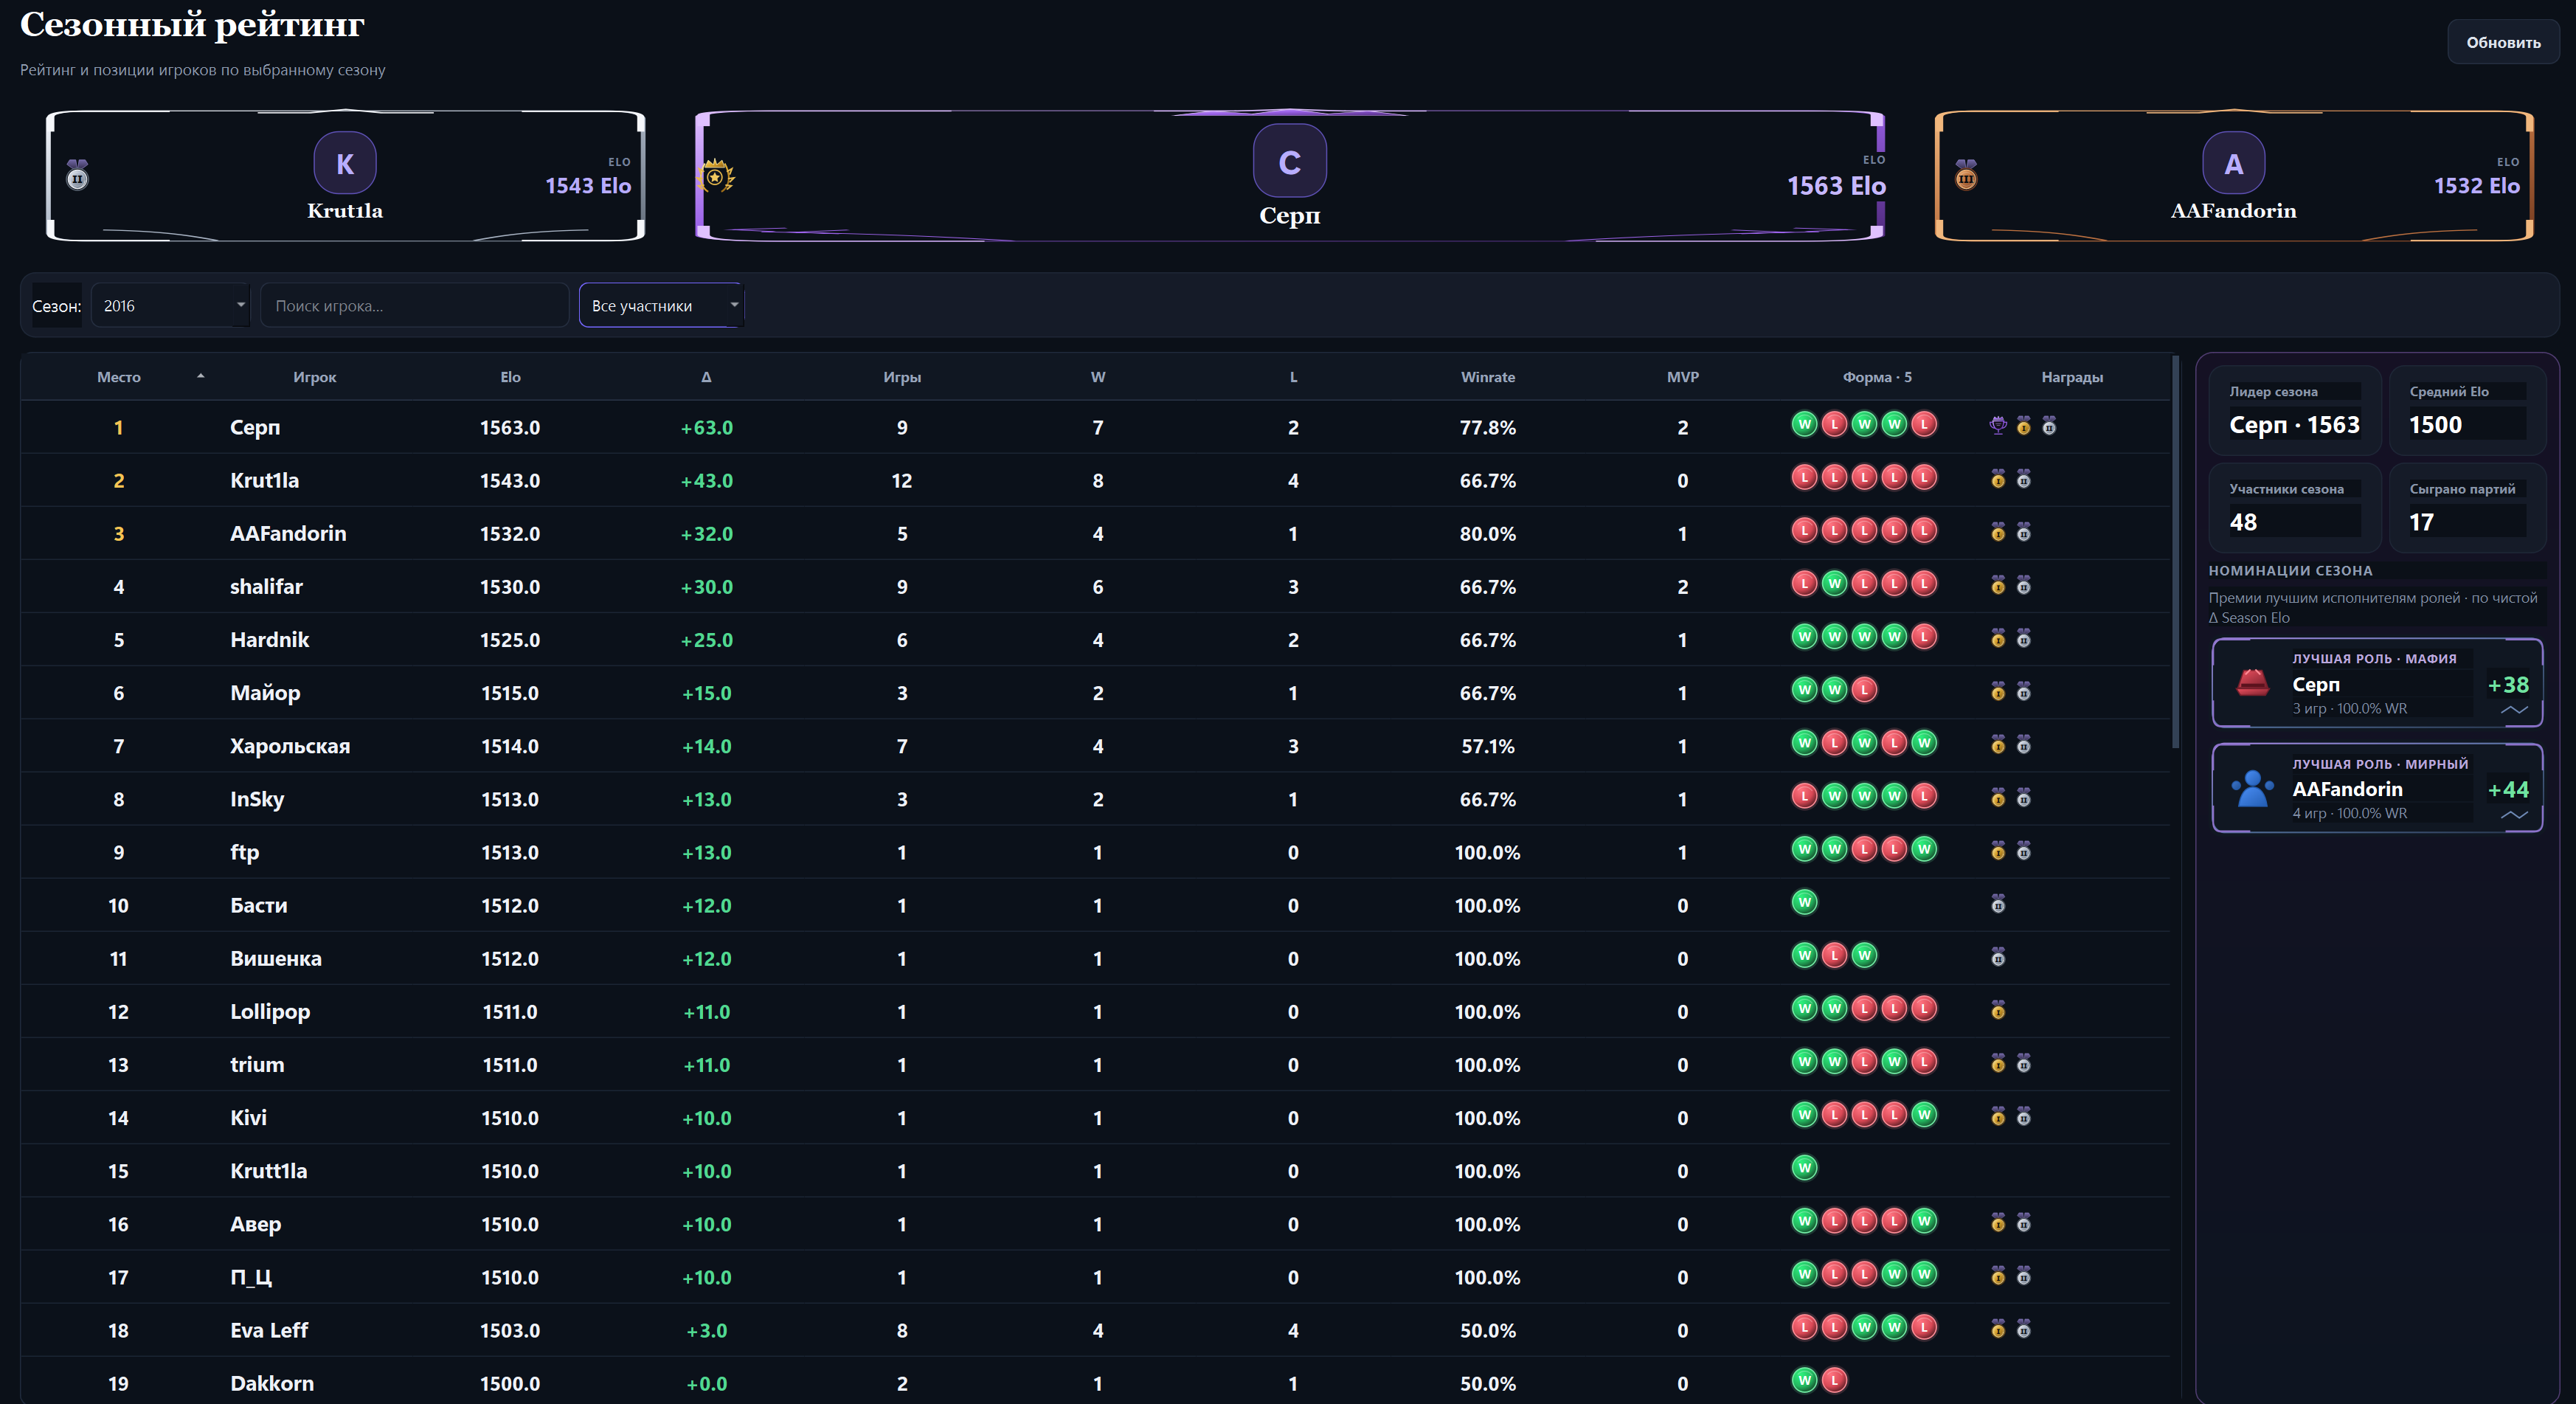The height and width of the screenshot is (1404, 2576).
Task: Open player Eva Leff from the table
Action: [x=269, y=1330]
